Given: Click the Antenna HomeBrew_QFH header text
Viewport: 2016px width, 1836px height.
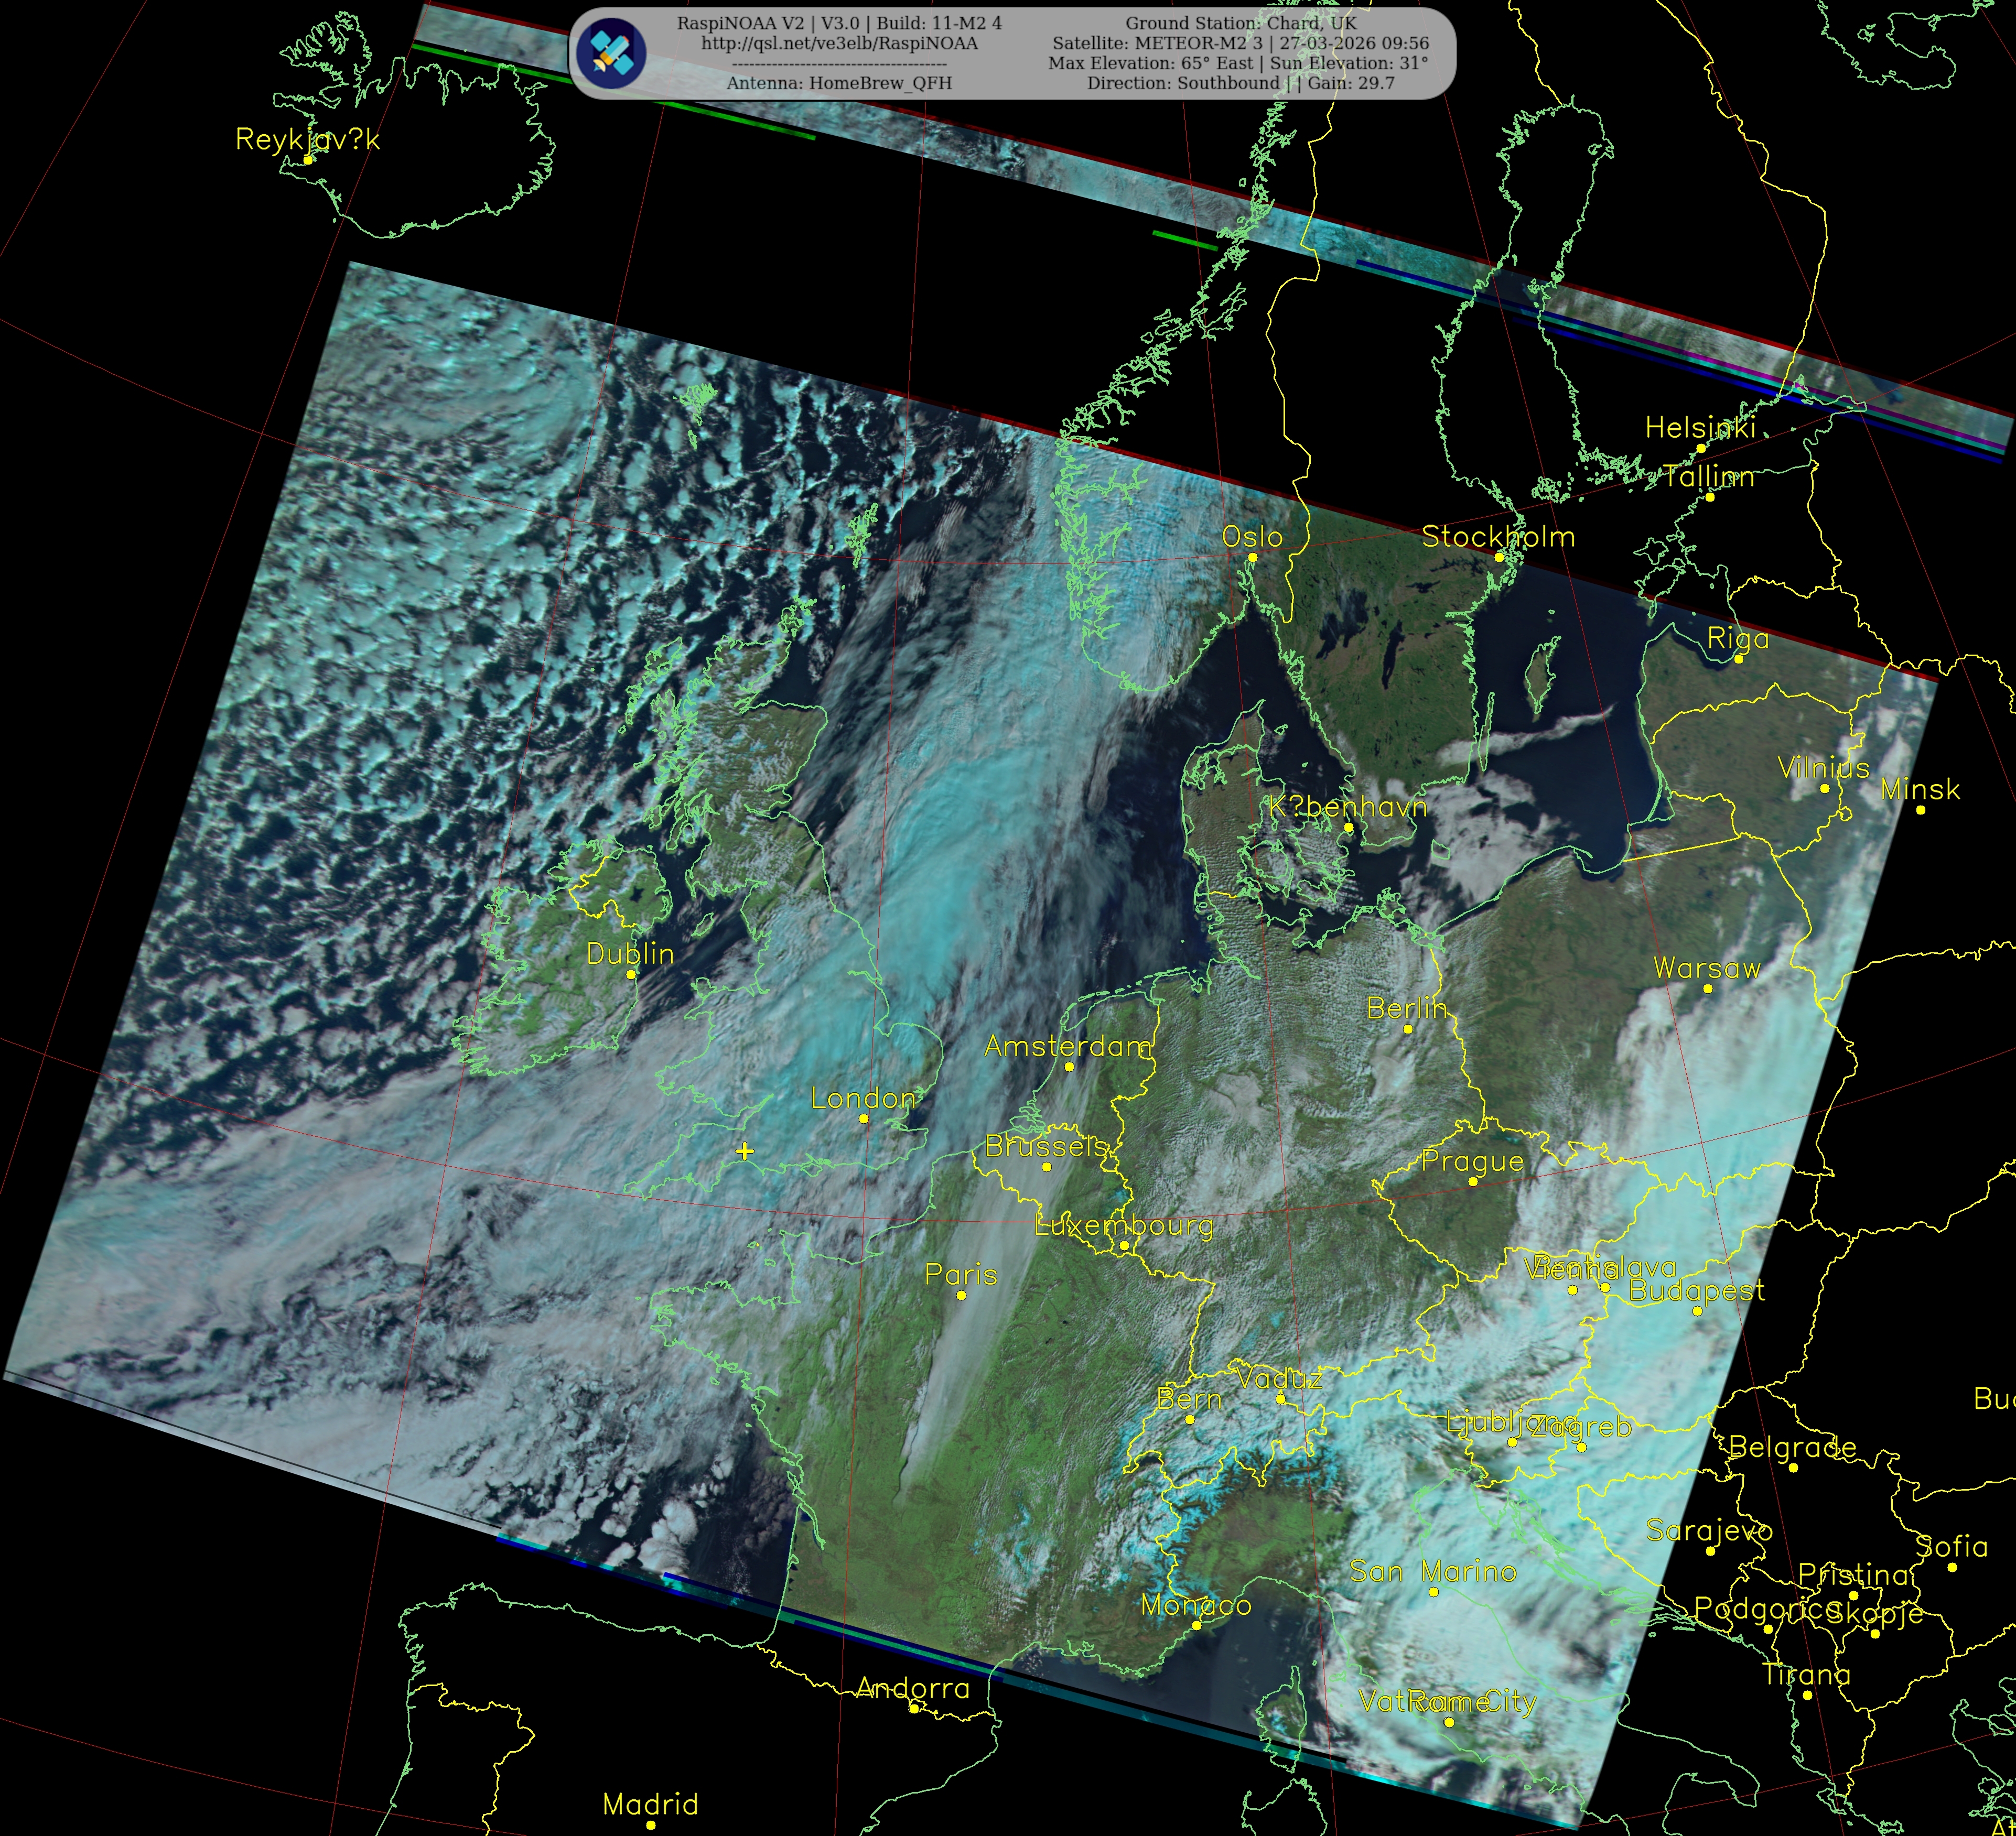Looking at the screenshot, I should 839,83.
